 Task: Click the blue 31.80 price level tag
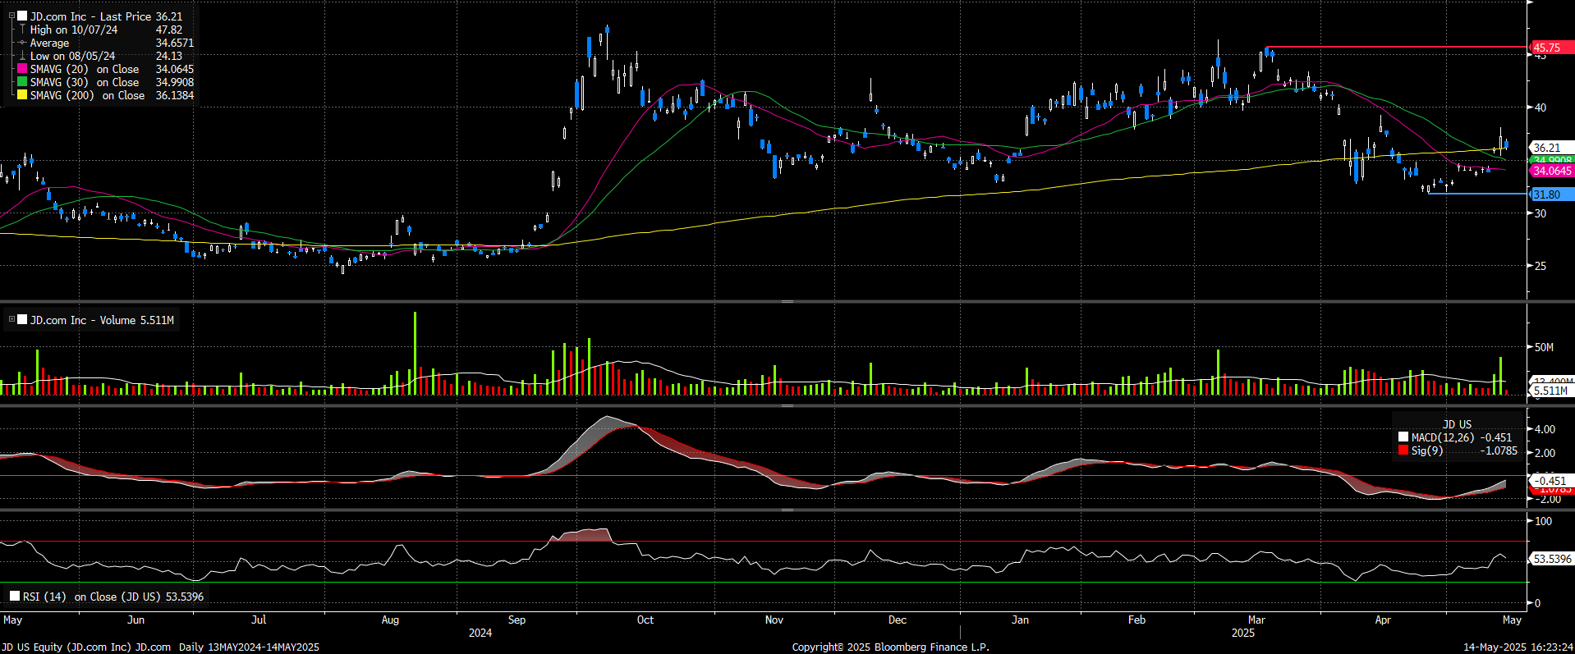[x=1551, y=194]
